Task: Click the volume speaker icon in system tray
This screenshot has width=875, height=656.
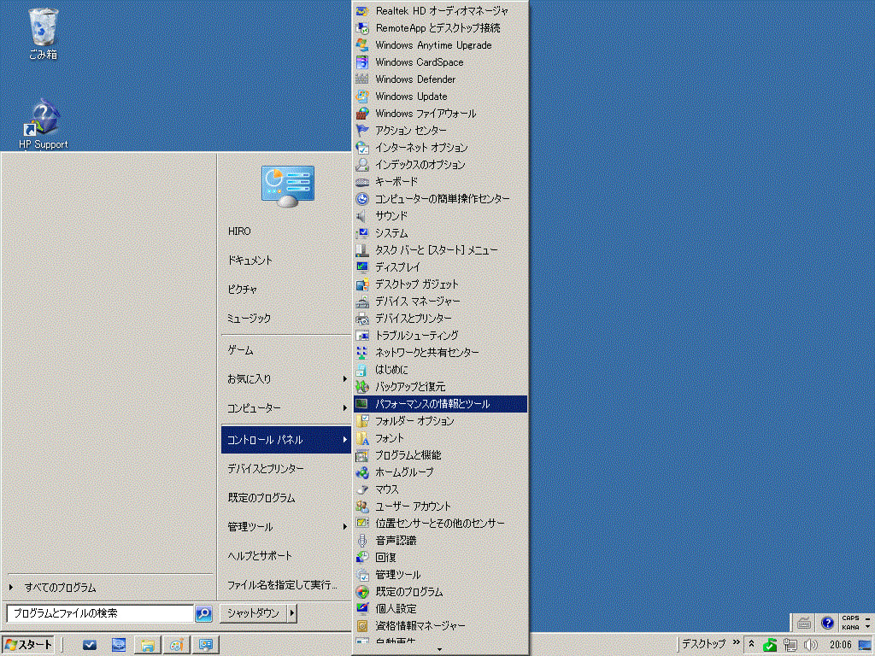Action: [810, 644]
